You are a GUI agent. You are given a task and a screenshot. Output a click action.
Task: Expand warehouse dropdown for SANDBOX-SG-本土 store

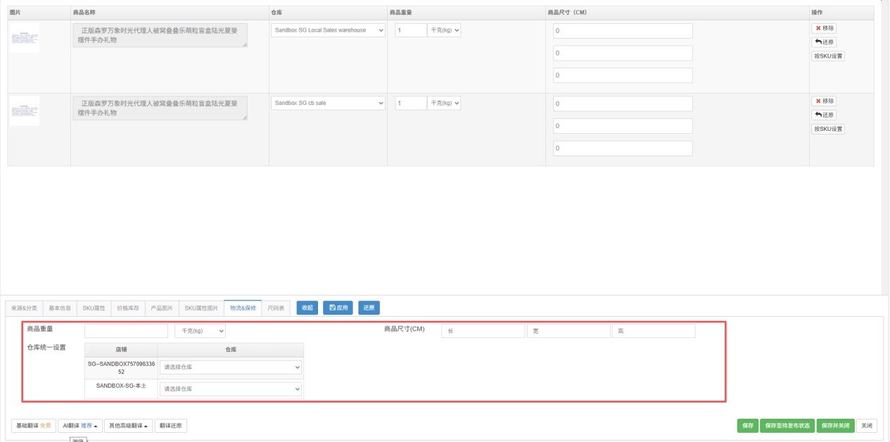tap(231, 389)
